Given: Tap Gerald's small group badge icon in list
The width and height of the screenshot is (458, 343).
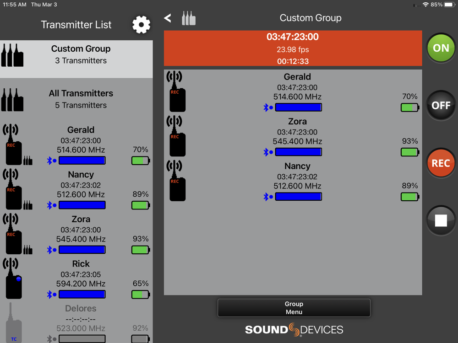Looking at the screenshot, I should tap(28, 160).
